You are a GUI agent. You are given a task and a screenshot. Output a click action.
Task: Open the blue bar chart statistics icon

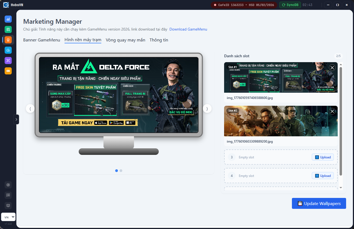pyautogui.click(x=8, y=19)
